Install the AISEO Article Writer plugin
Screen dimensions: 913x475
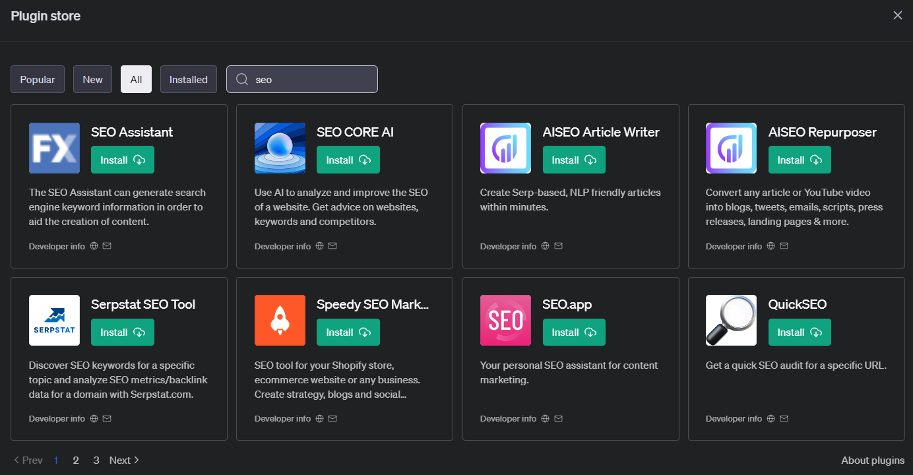[574, 160]
